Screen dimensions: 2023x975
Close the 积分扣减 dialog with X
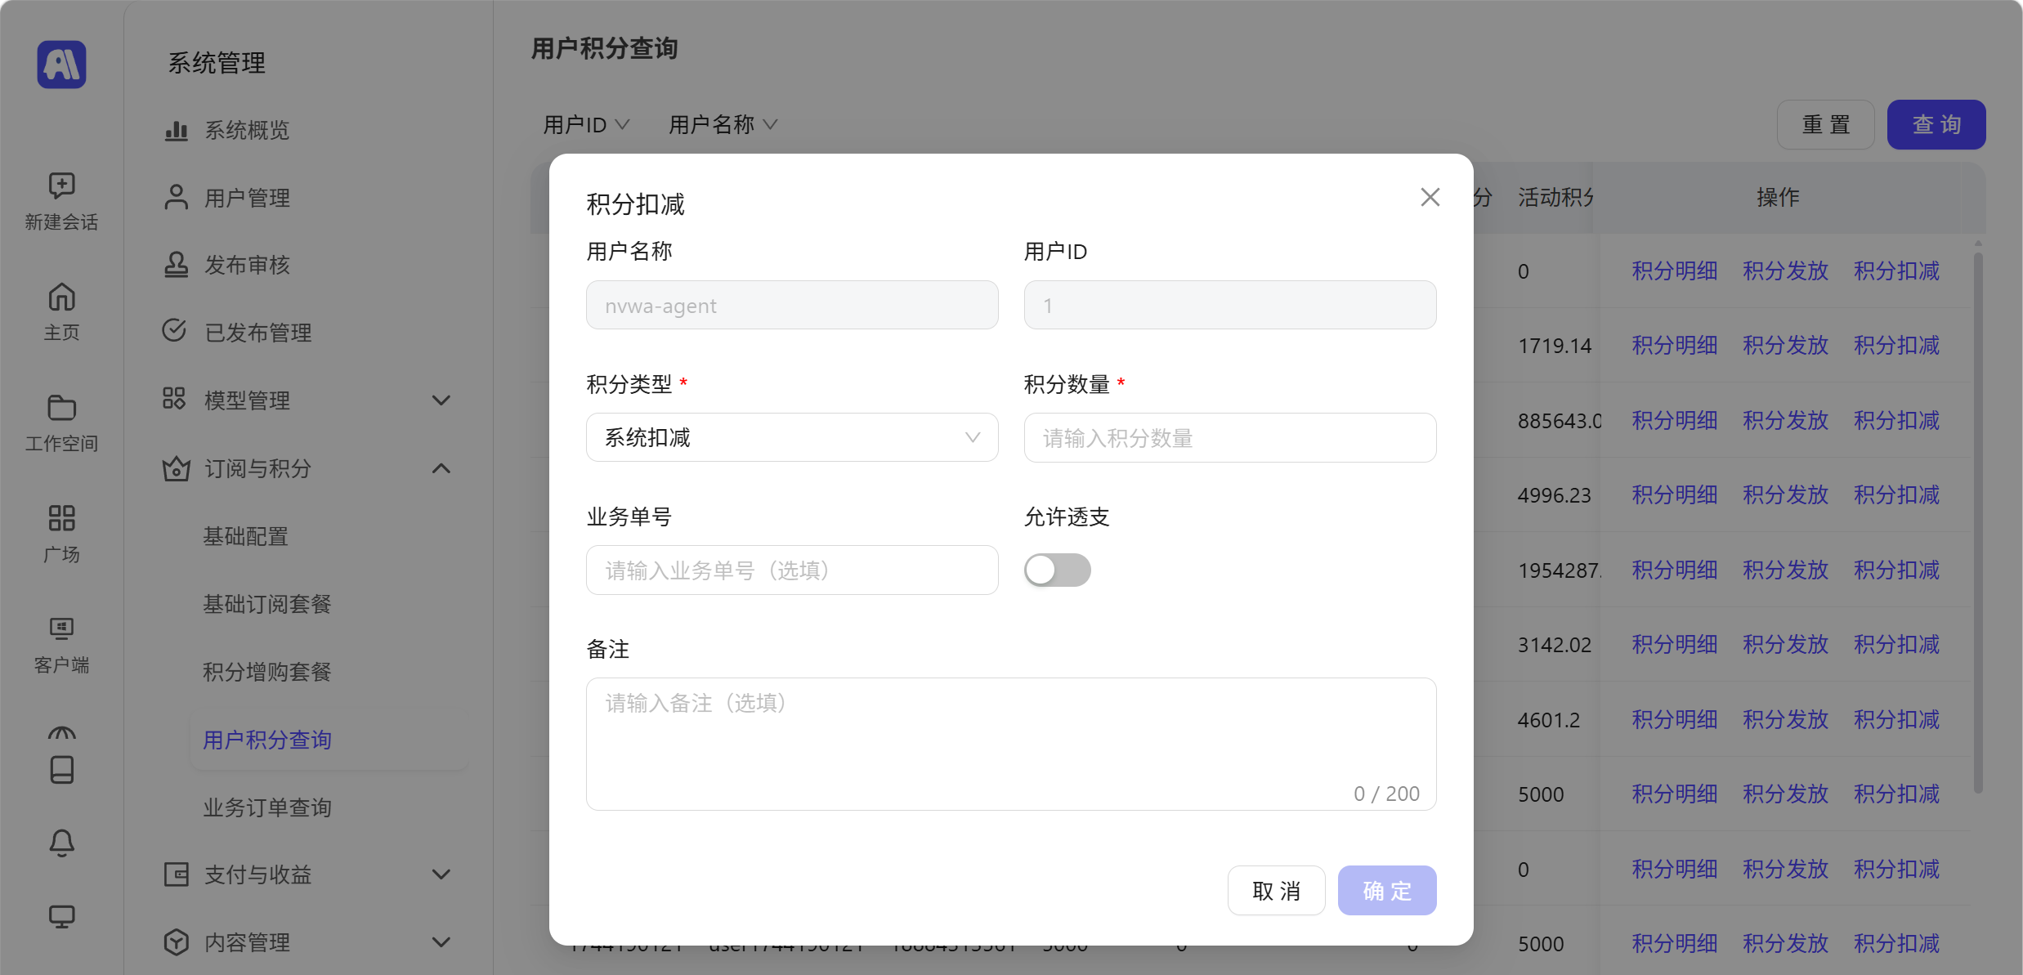(x=1430, y=197)
